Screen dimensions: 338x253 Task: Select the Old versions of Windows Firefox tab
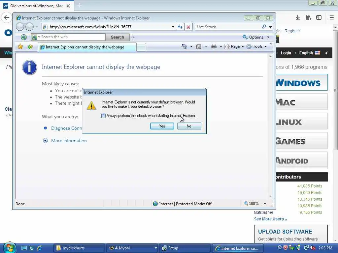tap(37, 6)
